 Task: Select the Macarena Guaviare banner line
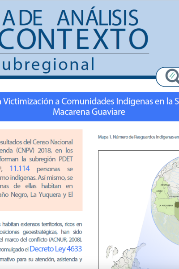(x=89, y=112)
